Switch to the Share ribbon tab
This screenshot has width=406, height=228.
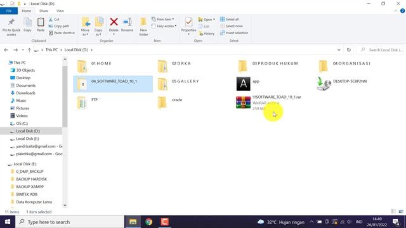tap(44, 11)
